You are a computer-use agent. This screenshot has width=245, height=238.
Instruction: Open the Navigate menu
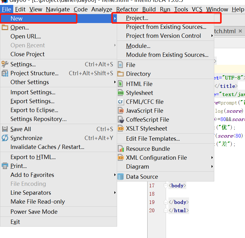pos(58,9)
